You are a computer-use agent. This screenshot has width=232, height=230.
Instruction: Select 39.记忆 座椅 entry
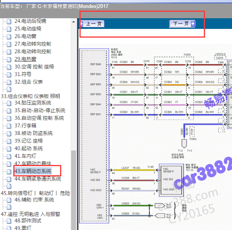coord(29,141)
